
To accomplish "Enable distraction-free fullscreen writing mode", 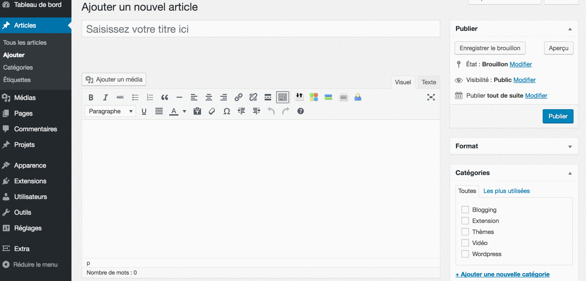I will pyautogui.click(x=431, y=97).
